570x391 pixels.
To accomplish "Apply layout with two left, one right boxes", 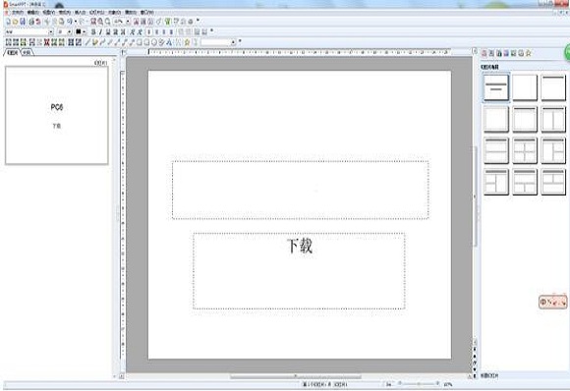I will coord(496,182).
